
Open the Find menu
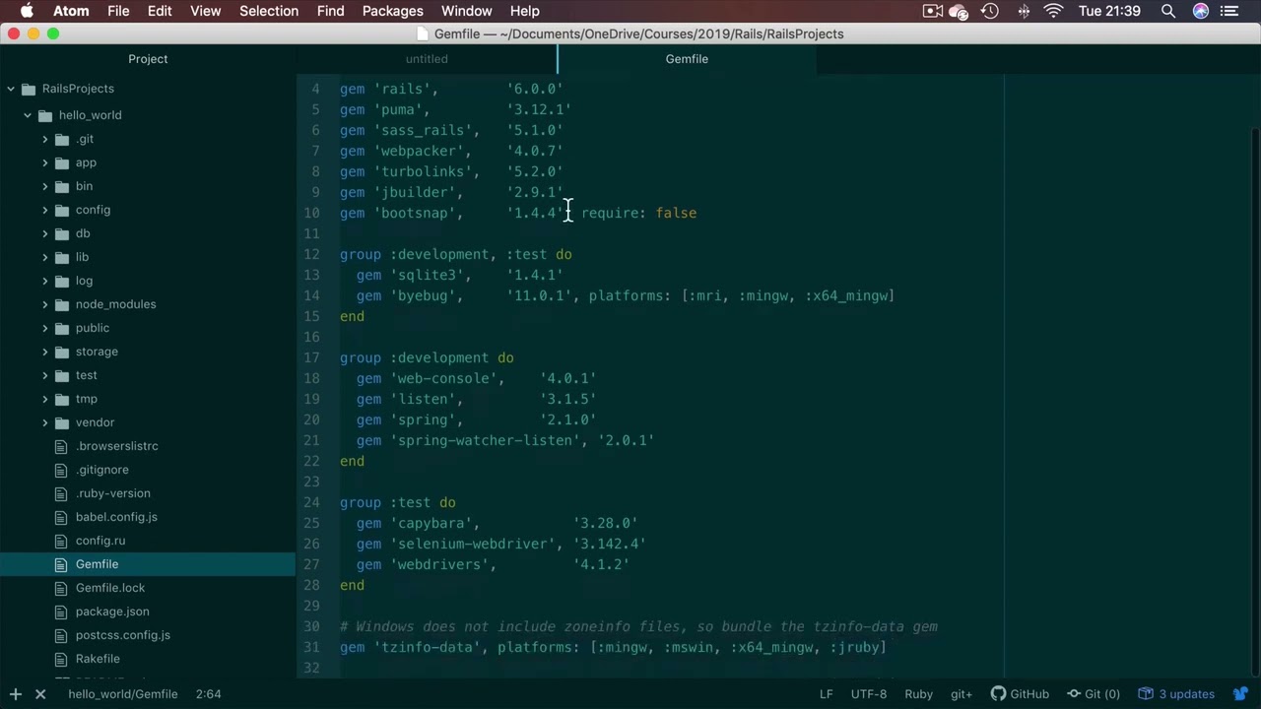pos(330,11)
